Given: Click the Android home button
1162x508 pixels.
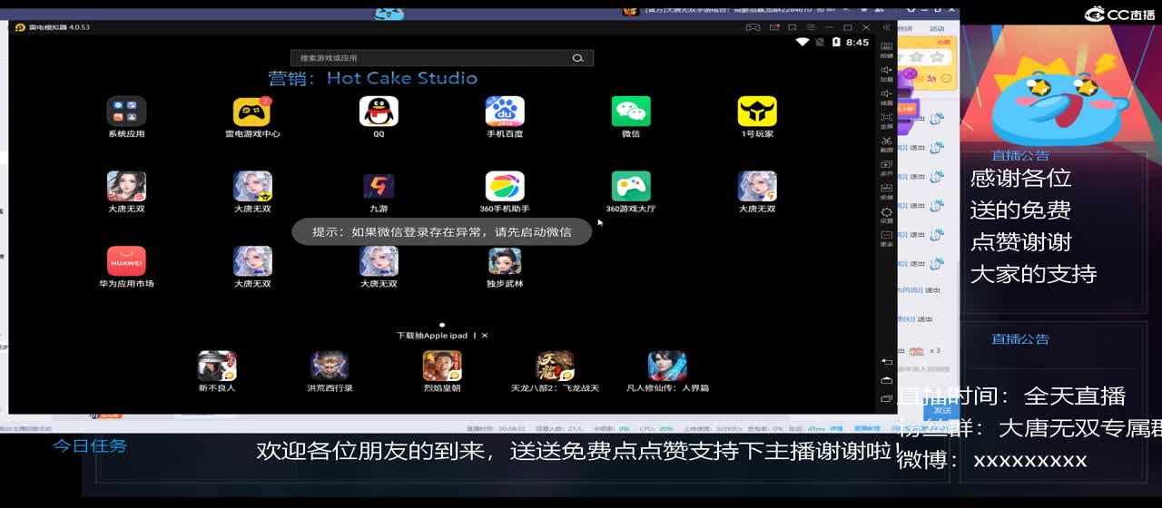Looking at the screenshot, I should pyautogui.click(x=887, y=380).
